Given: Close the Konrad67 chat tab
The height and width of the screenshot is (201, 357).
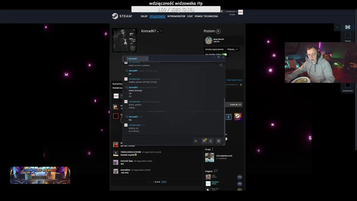Looking at the screenshot, I should coord(147,59).
